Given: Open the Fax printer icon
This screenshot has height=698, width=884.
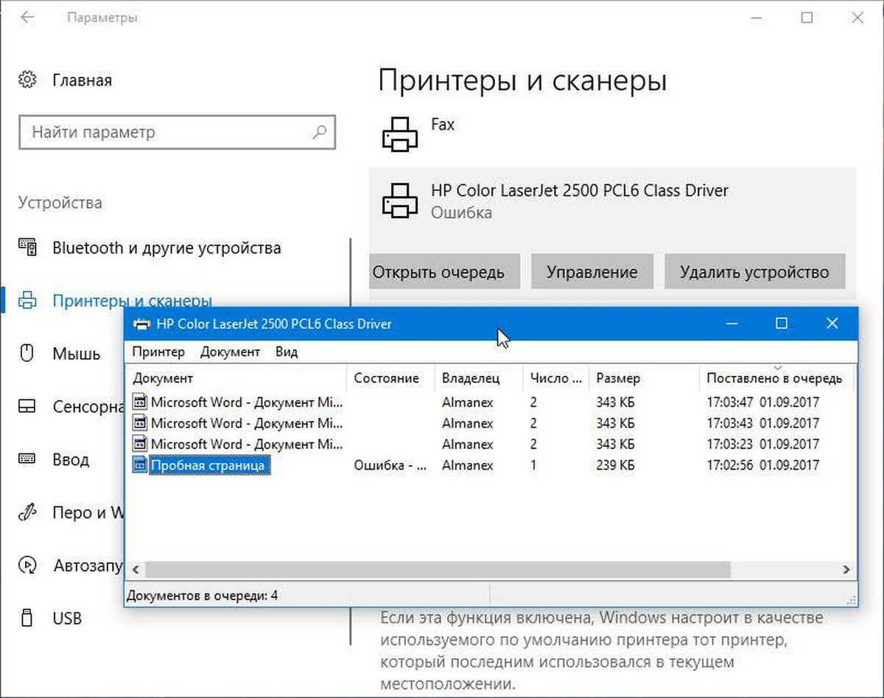Looking at the screenshot, I should [x=399, y=134].
